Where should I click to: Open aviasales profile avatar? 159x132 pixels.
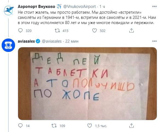pos(8,45)
